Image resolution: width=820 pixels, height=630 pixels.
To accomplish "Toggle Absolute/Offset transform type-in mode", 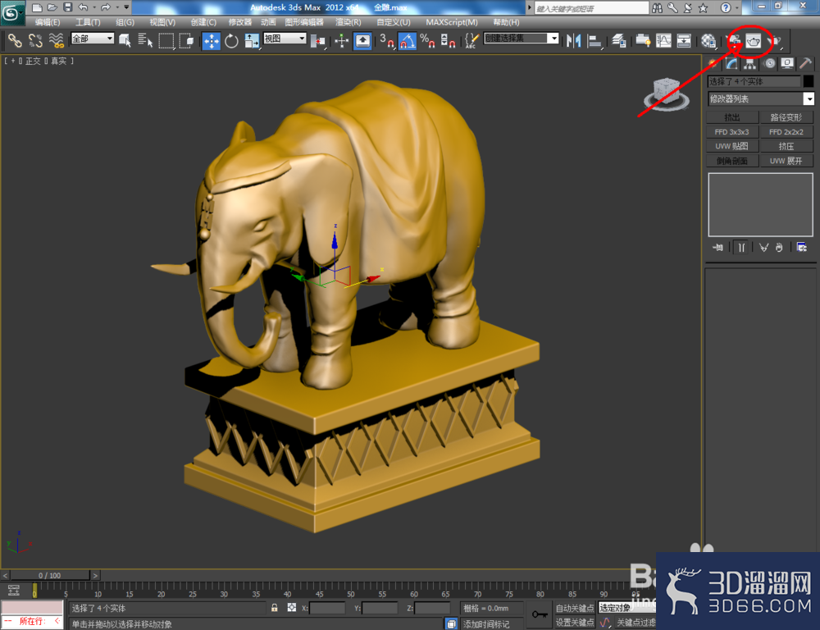I will pos(292,608).
